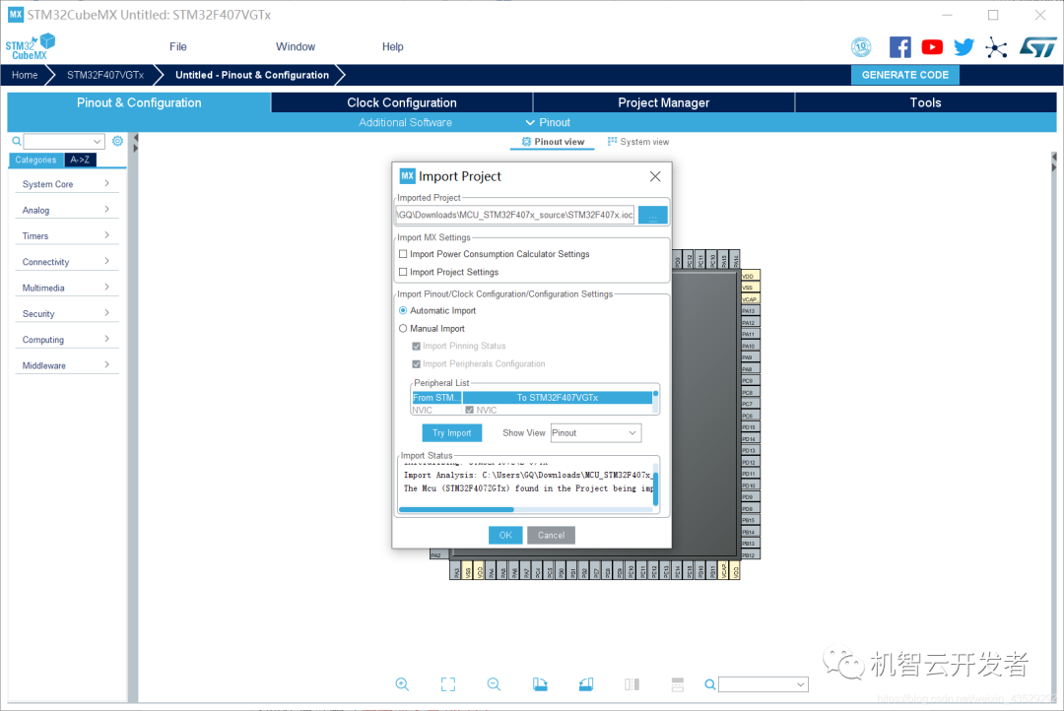The height and width of the screenshot is (711, 1064).
Task: Click the Try Import button
Action: tap(452, 433)
